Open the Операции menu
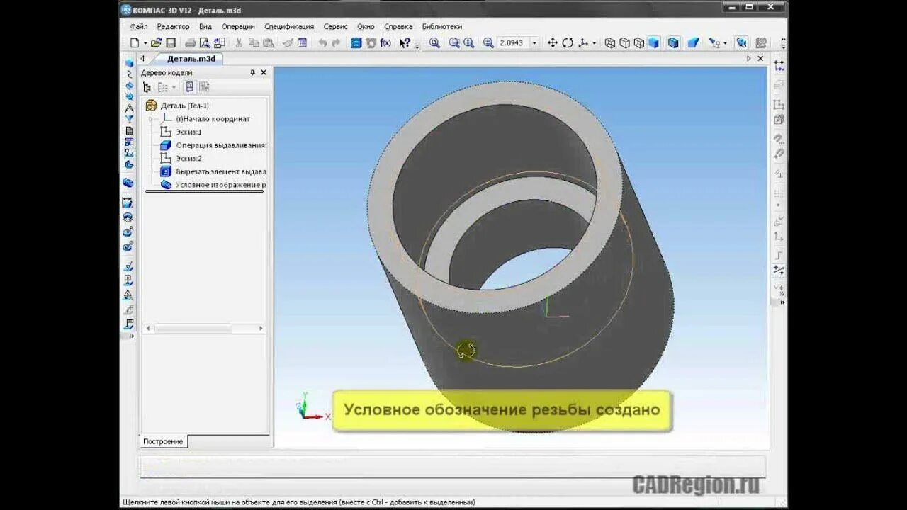 (238, 26)
